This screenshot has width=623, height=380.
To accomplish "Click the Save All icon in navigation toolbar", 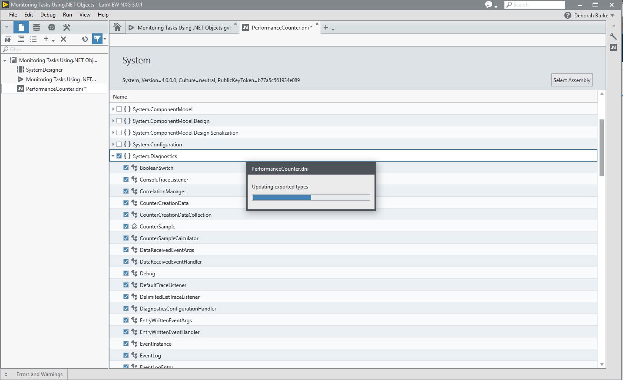I will (x=8, y=39).
